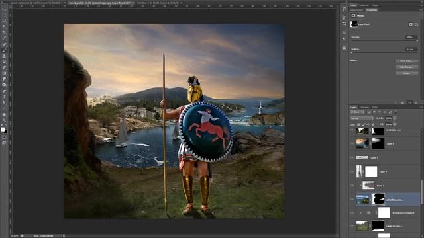Select the Quick Selection tool

pos(4,26)
